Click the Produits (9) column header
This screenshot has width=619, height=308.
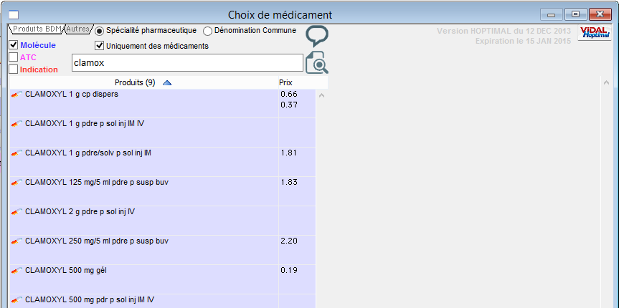pos(143,83)
